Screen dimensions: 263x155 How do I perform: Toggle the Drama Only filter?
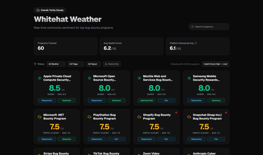click(112, 64)
